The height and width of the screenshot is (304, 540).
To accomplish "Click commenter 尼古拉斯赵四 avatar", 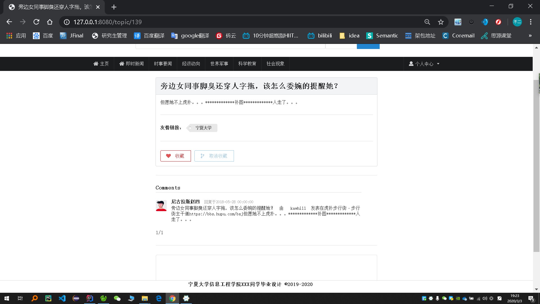I will tap(161, 206).
